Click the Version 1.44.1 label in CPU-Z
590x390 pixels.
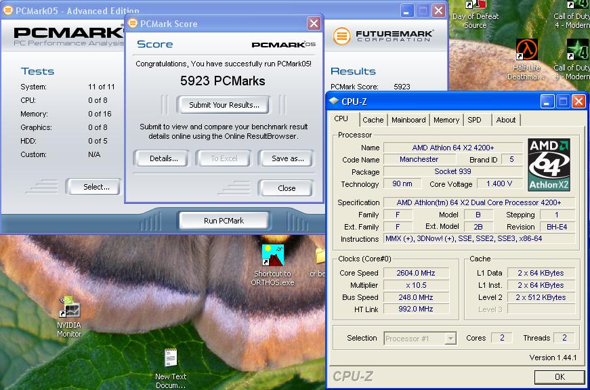pos(553,357)
